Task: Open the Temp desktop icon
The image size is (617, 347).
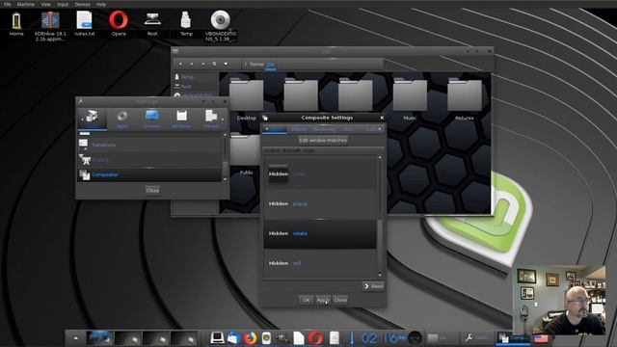Action: coord(186,23)
